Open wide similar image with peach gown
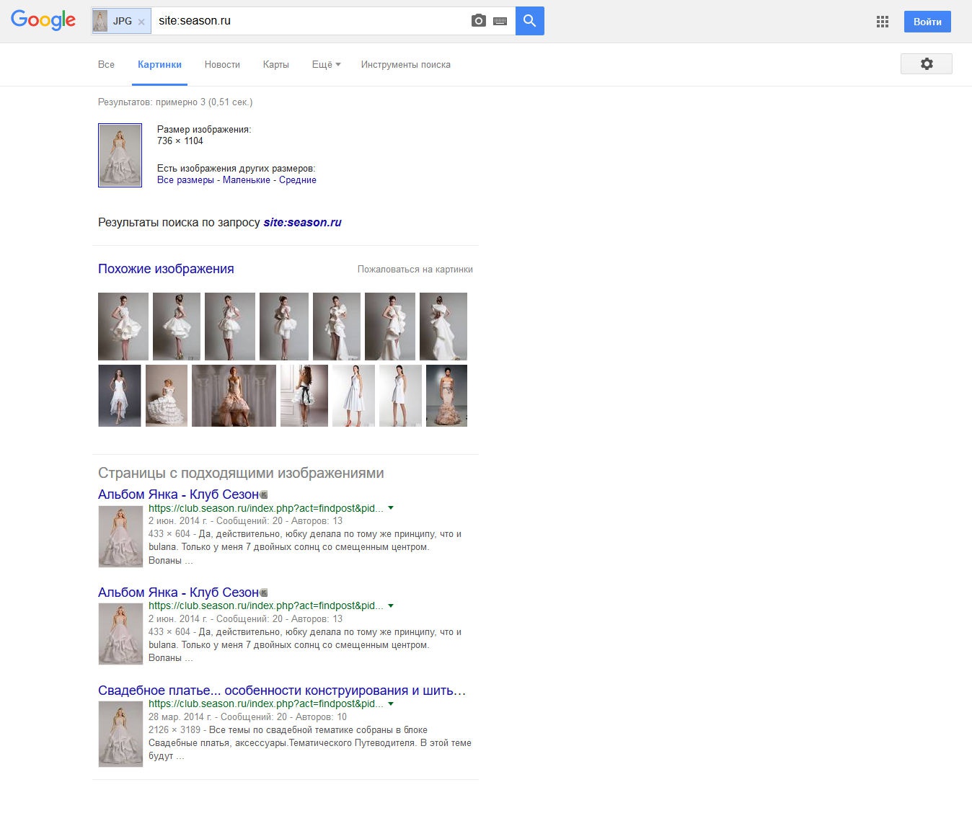The image size is (972, 821). [234, 396]
